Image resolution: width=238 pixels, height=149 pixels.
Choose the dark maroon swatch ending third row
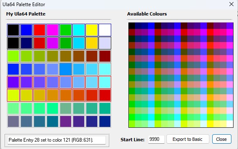tap(105, 56)
